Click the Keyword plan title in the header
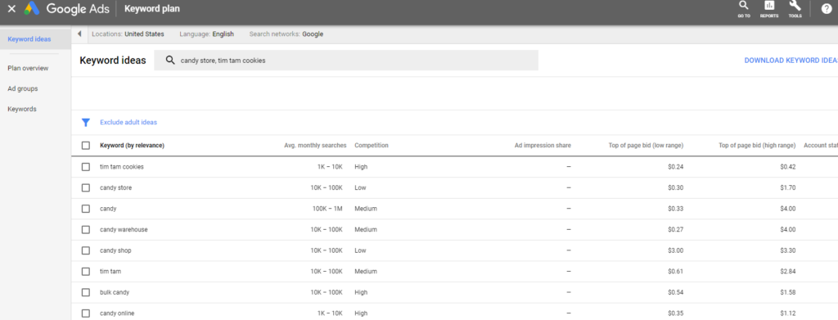 pos(151,8)
